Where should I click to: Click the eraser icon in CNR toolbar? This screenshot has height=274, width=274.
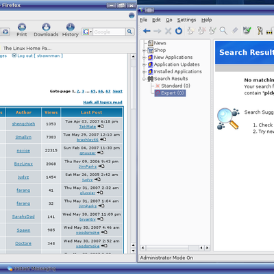(234, 30)
